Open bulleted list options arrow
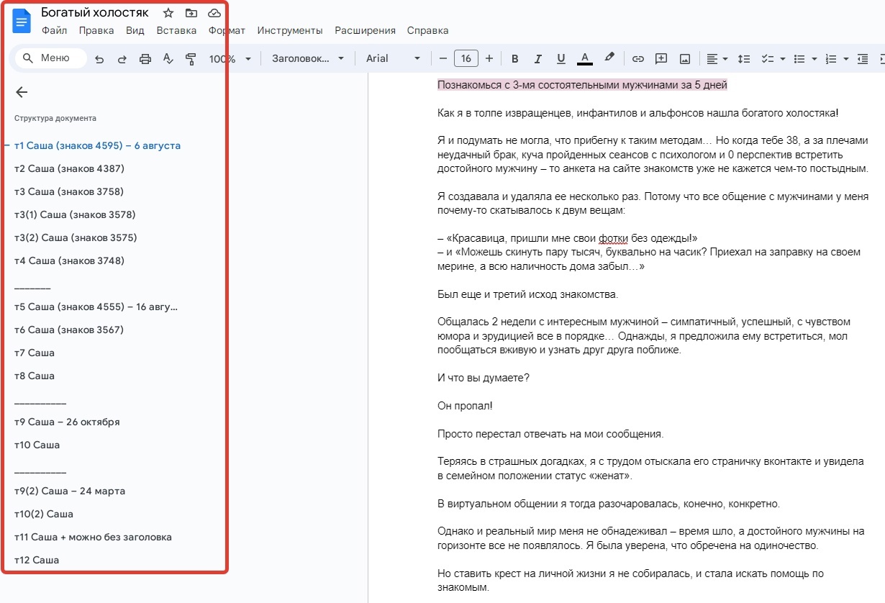Image resolution: width=885 pixels, height=603 pixels. click(814, 59)
